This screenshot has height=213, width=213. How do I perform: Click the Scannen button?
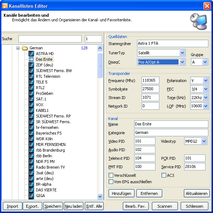[165, 206]
